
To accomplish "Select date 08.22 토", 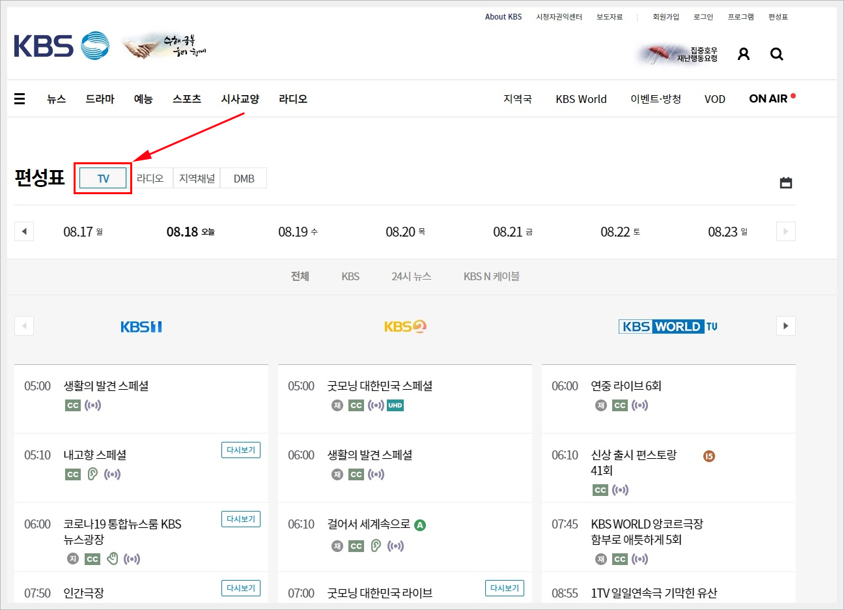I will tap(620, 232).
